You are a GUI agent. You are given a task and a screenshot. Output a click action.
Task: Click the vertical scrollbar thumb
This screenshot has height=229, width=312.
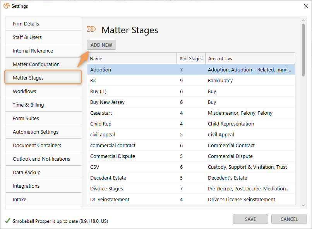[x=303, y=50]
